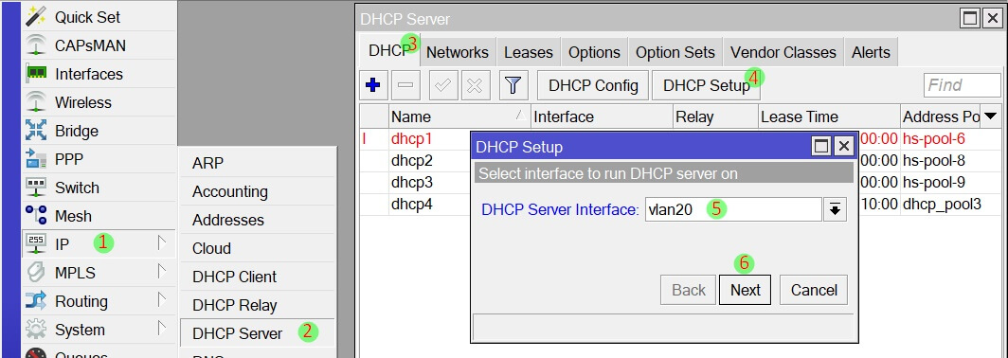Open the Leases tab
Image resolution: width=1008 pixels, height=358 pixels.
point(529,52)
